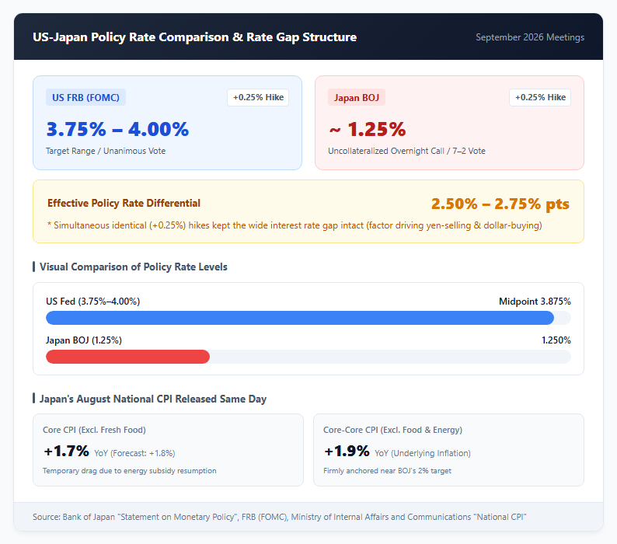Click the Japan BOJ red progress bar
Screen dimensions: 617x544
[x=128, y=357]
